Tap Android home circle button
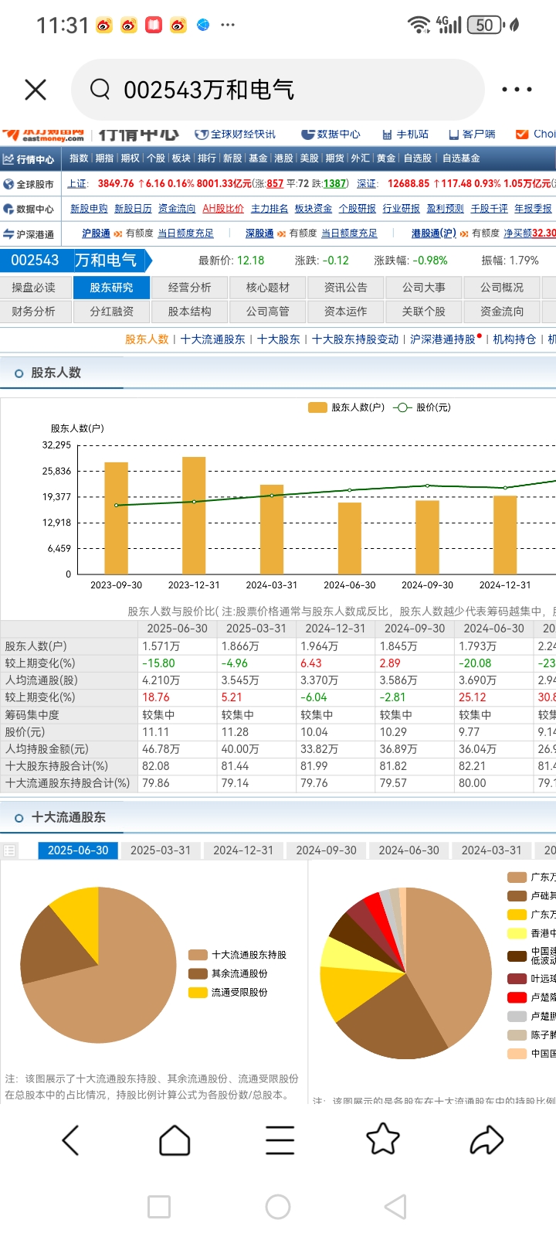 coord(278,1207)
